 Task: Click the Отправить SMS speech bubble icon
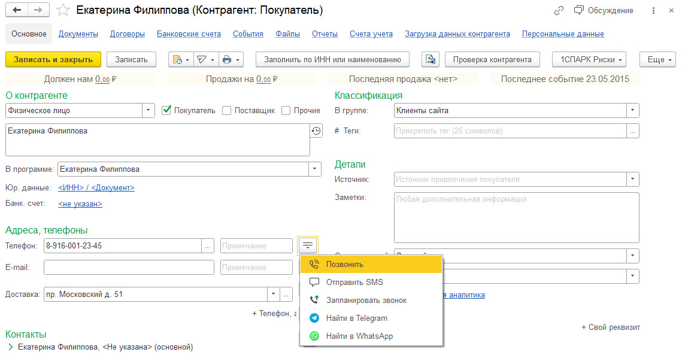tap(314, 282)
